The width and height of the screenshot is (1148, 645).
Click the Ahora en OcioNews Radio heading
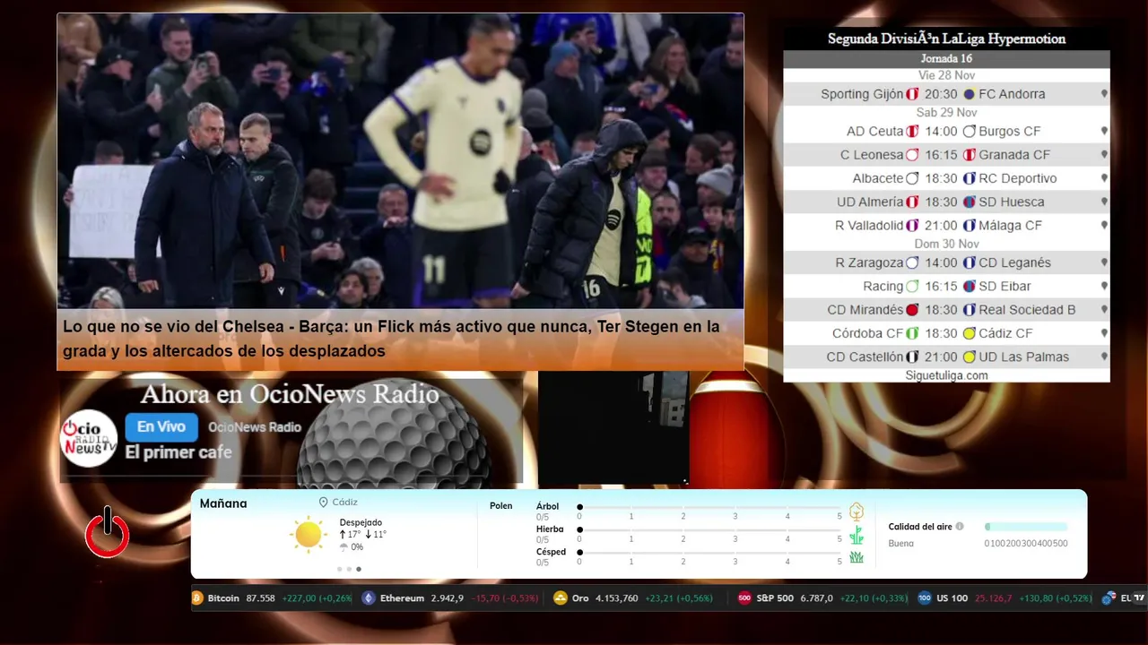point(290,394)
